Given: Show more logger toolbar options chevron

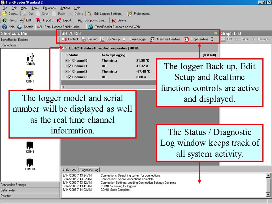Looking at the screenshot, I should pyautogui.click(x=212, y=39).
